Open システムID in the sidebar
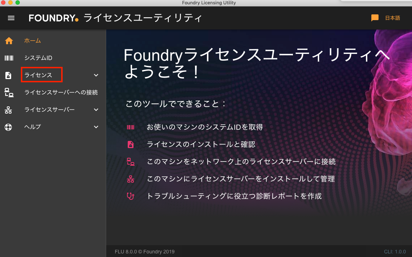The width and height of the screenshot is (412, 257). (39, 58)
